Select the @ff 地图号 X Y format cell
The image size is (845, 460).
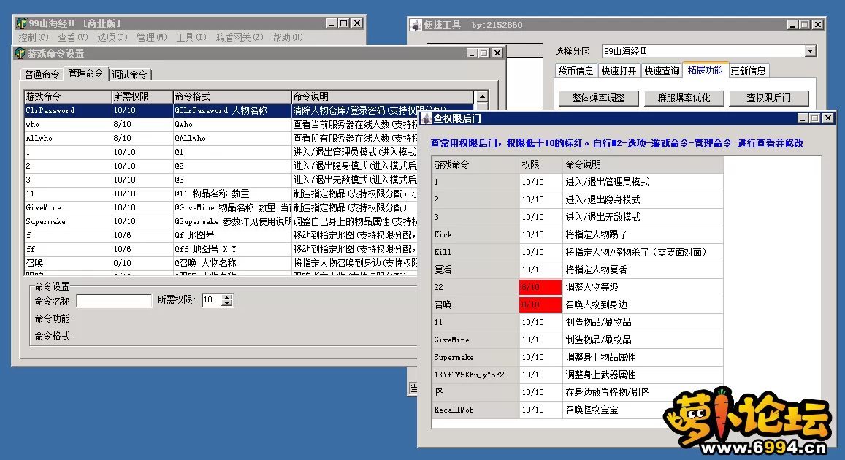(232, 250)
